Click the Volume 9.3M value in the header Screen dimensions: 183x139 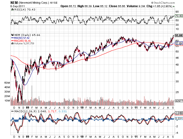tap(136, 6)
